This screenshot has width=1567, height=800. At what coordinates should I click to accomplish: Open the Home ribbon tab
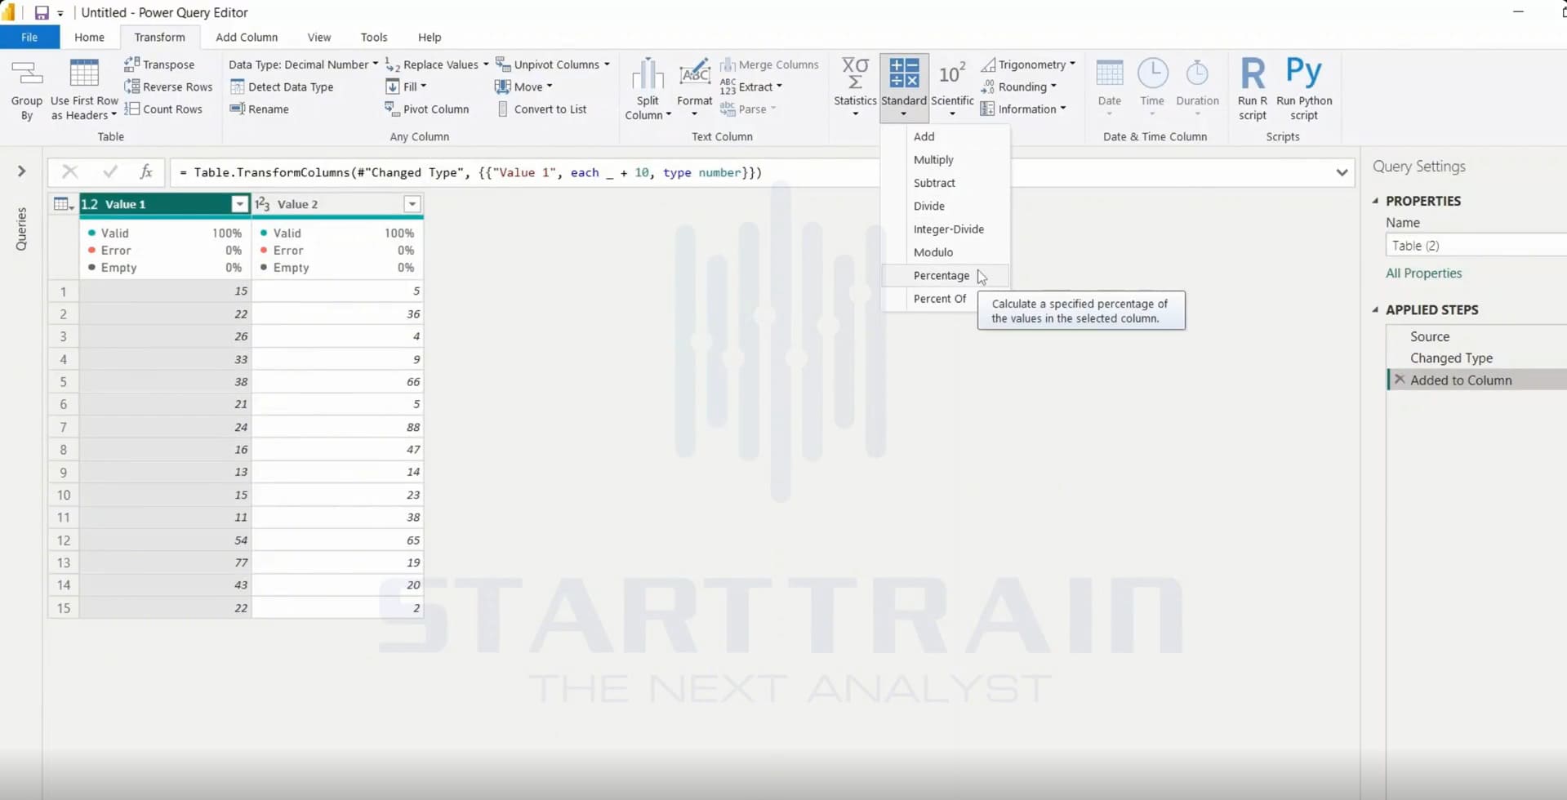click(x=89, y=37)
